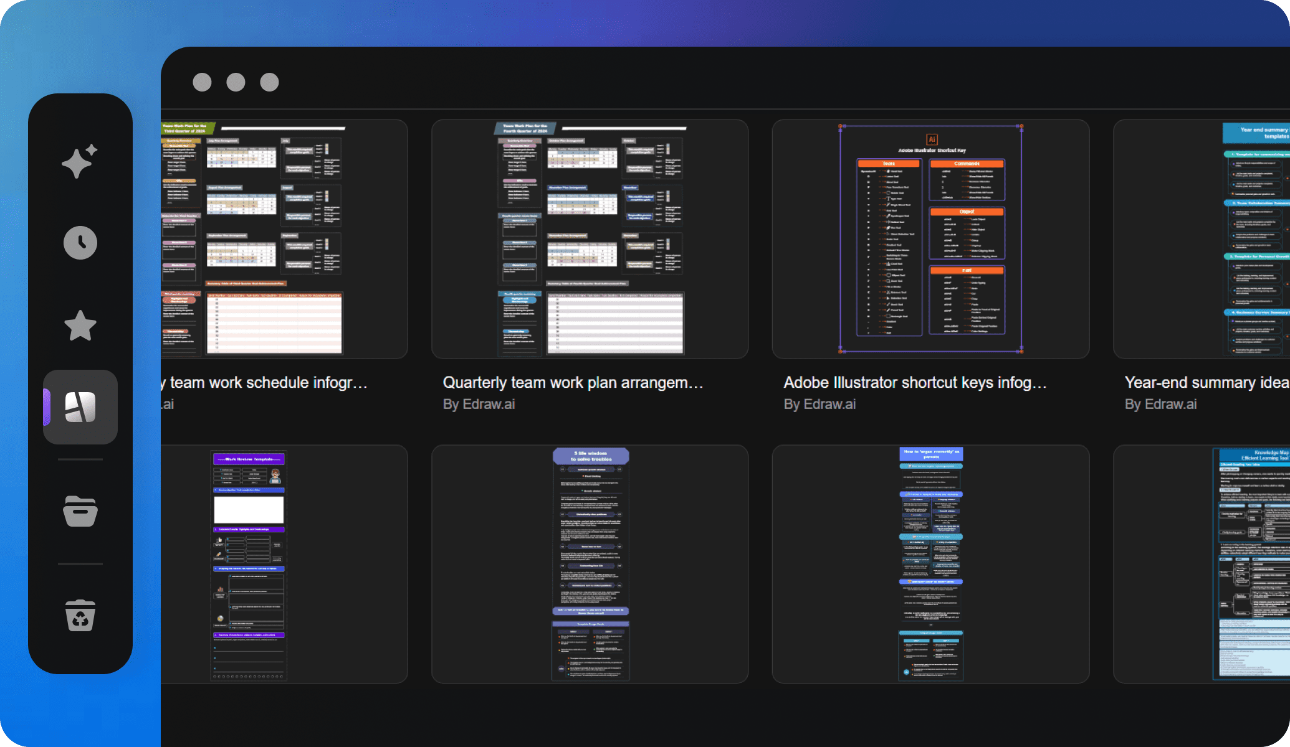This screenshot has height=747, width=1290.
Task: Open the AI sparkle section in sidebar
Action: [80, 161]
